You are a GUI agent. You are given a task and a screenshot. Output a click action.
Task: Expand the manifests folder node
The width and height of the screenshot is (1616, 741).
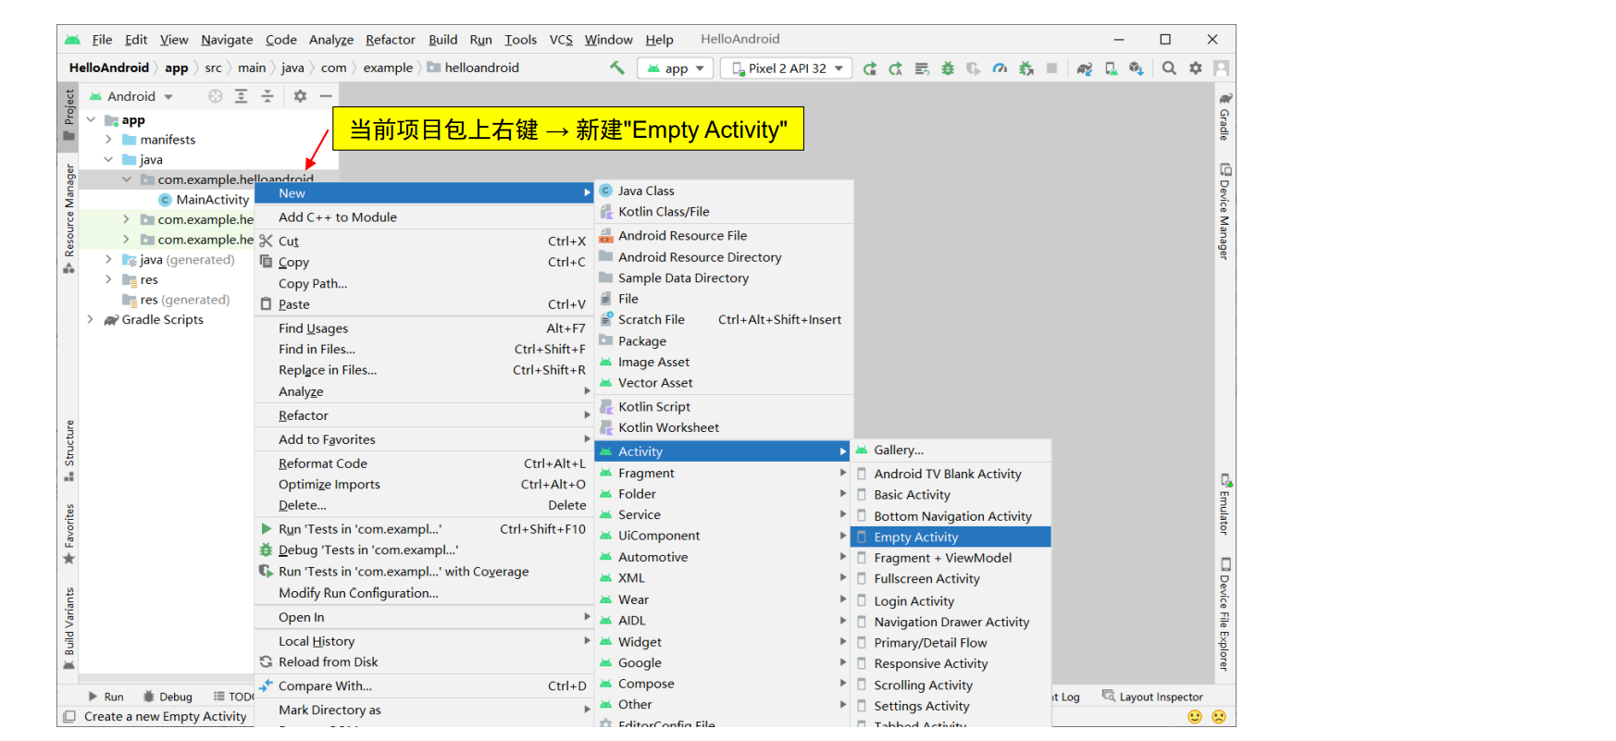click(108, 140)
